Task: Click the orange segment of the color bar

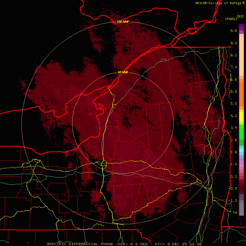Action: 241,94
